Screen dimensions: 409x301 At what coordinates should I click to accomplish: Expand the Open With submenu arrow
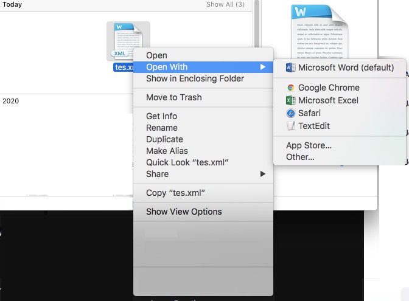pyautogui.click(x=263, y=67)
